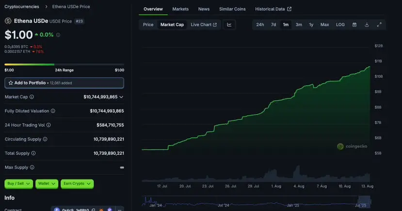This screenshot has height=211, width=402.
Task: Click the Max Supply infinity symbol
Action: (122, 167)
